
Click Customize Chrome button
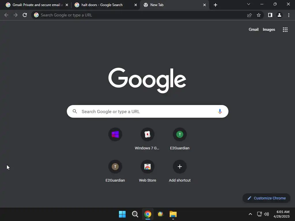tap(266, 198)
